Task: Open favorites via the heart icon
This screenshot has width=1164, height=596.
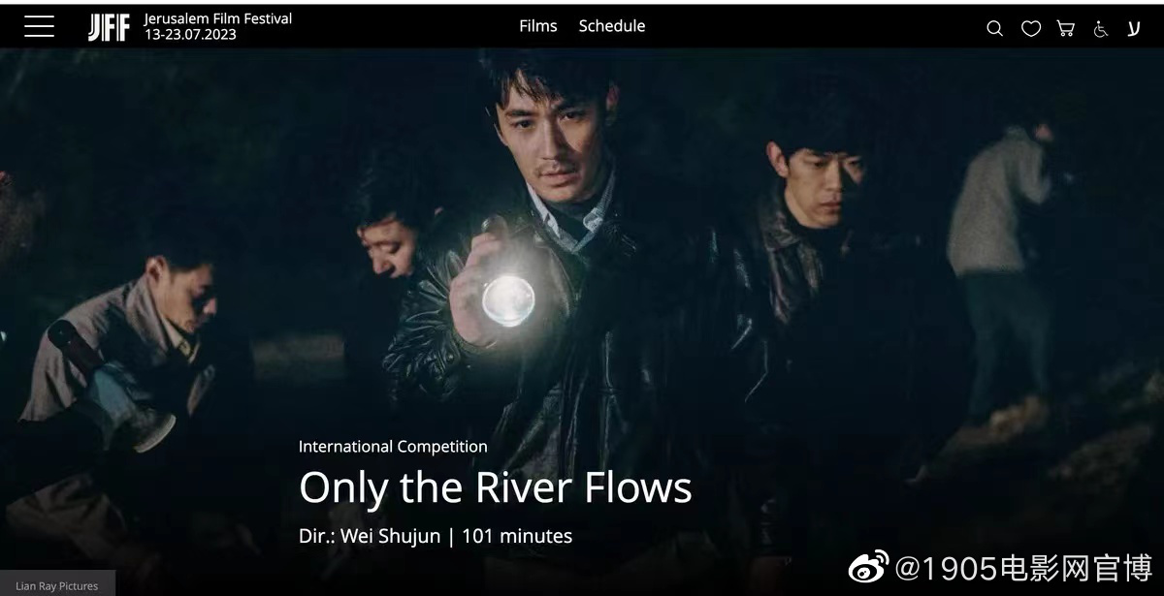Action: coord(1030,28)
